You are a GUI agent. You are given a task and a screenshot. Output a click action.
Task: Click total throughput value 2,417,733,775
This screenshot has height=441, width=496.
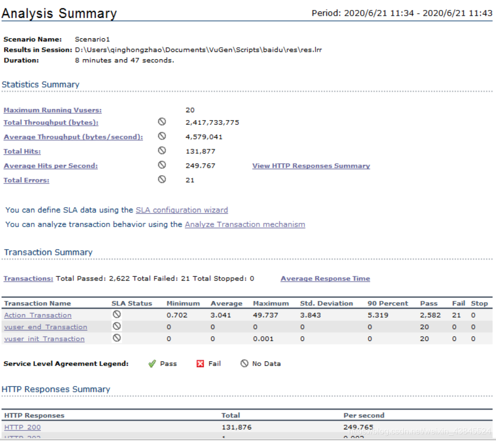pos(212,122)
